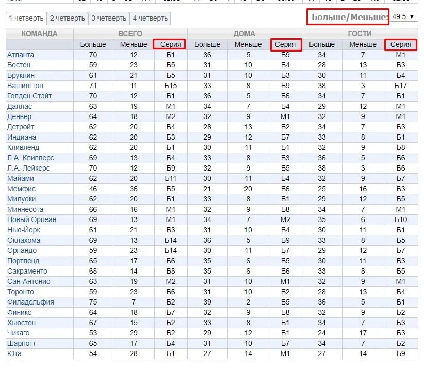This screenshot has height=372, width=424.
Task: Open the 49.5 Больше/Меньше dropdown
Action: [403, 17]
